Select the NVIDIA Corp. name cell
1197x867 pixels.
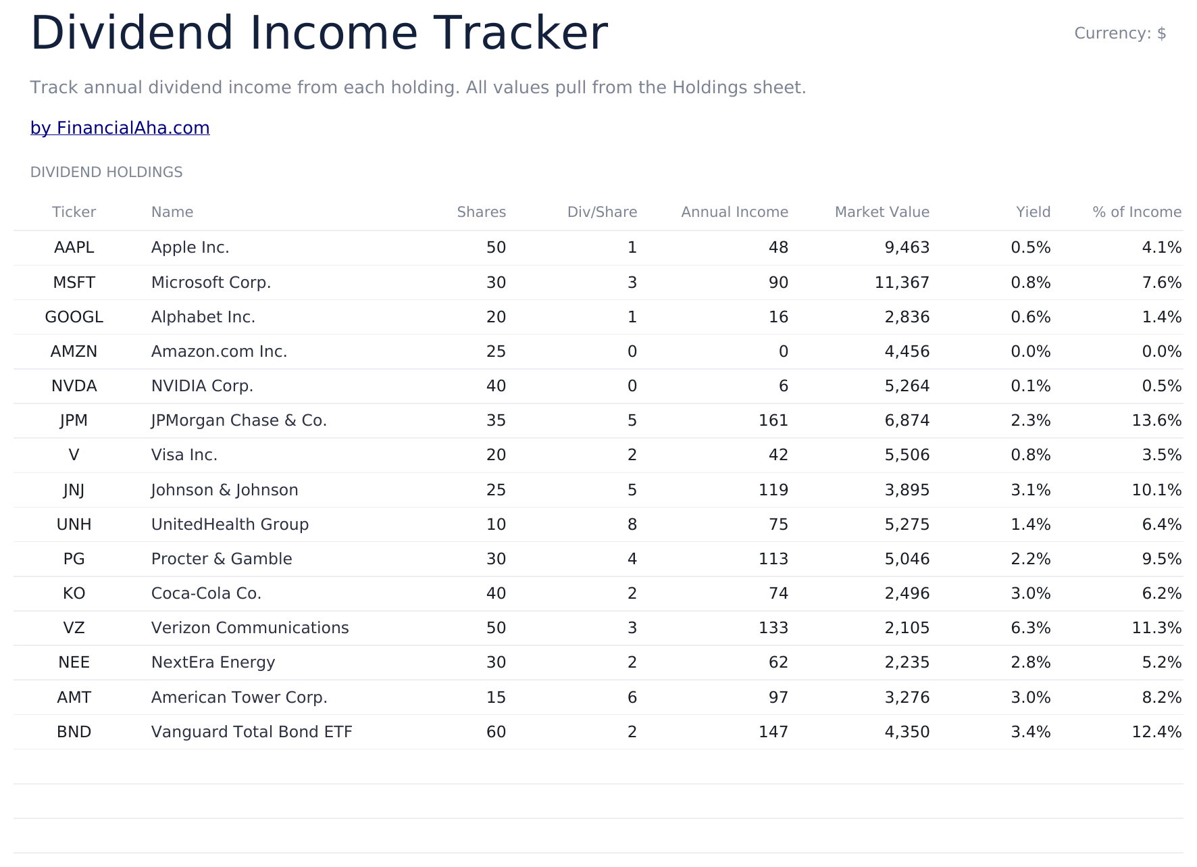click(x=203, y=386)
